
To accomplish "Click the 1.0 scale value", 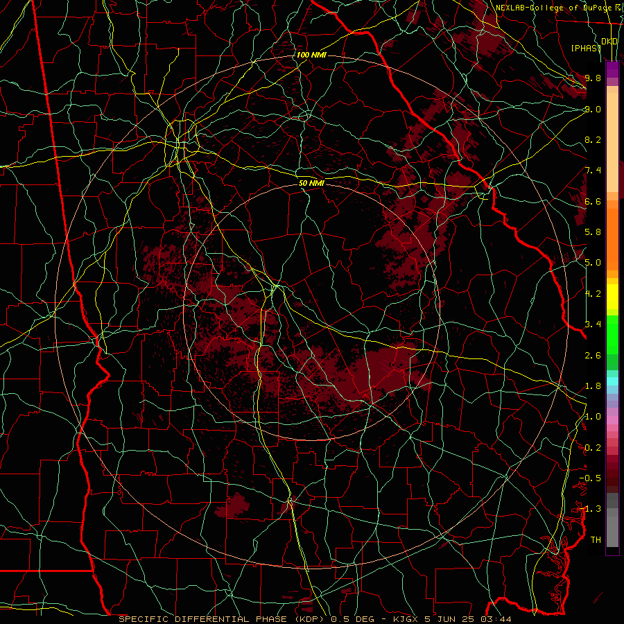I will (x=593, y=417).
